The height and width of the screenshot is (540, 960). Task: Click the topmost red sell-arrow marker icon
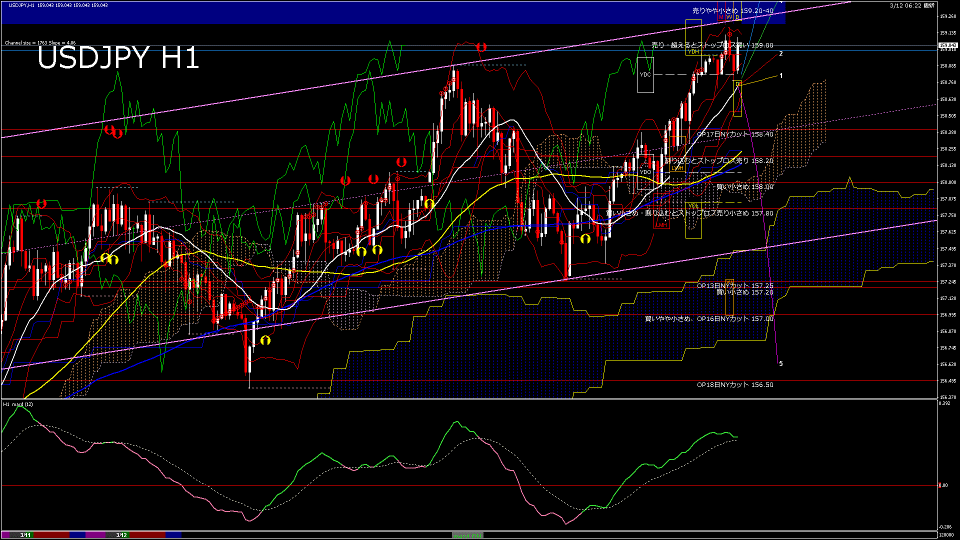[481, 47]
